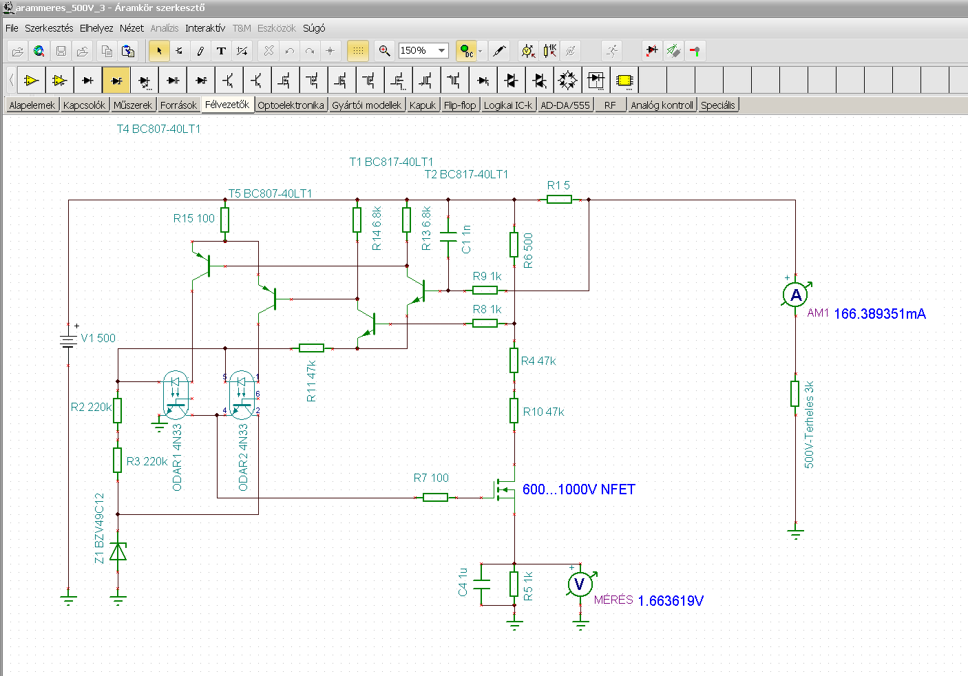The height and width of the screenshot is (676, 968).
Task: Pick the plain diode component icon
Action: (x=88, y=81)
